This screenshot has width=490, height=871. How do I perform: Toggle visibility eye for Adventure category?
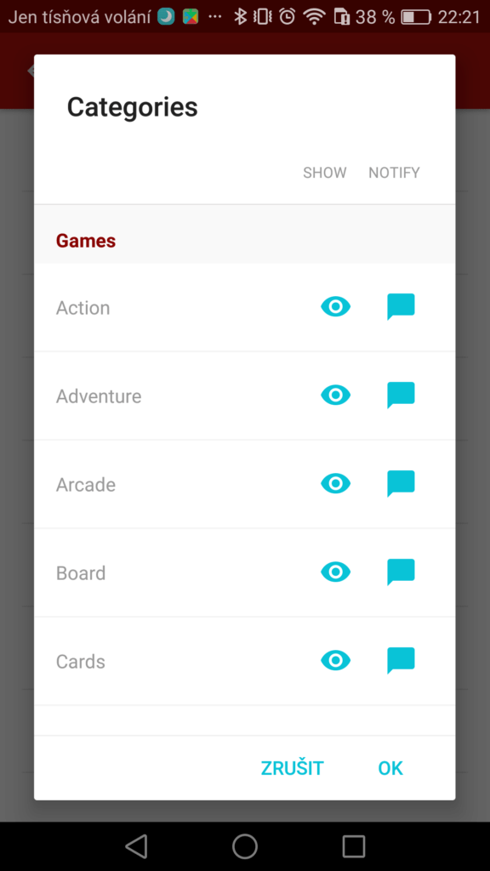335,396
